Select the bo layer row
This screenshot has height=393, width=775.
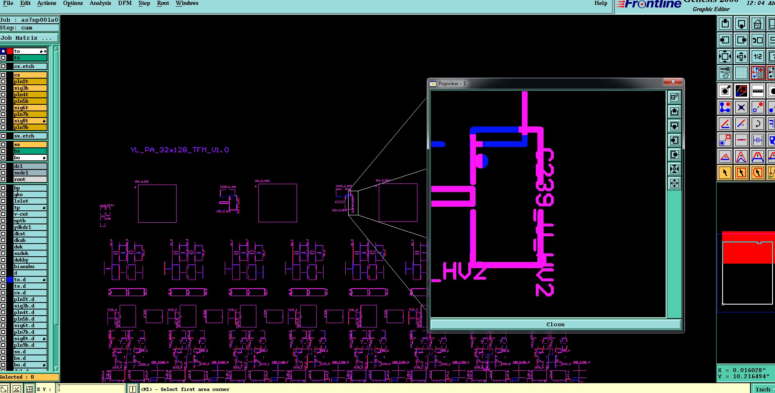click(30, 158)
